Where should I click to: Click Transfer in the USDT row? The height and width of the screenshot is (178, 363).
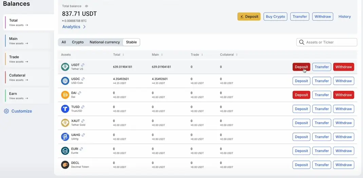click(322, 67)
